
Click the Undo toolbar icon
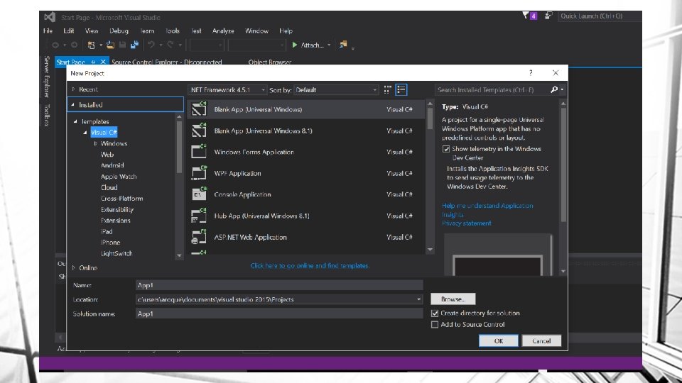151,45
